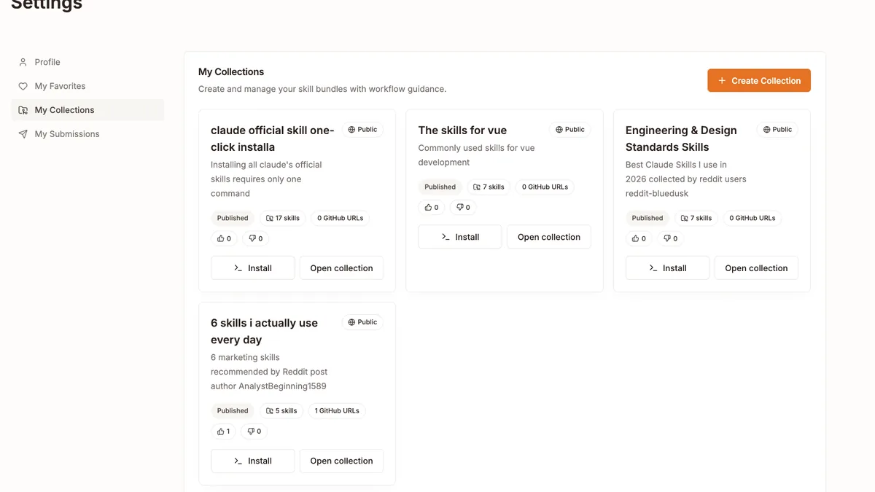Image resolution: width=875 pixels, height=492 pixels.
Task: Go to My Favorites section
Action: pyautogui.click(x=60, y=86)
